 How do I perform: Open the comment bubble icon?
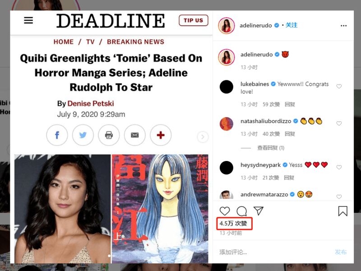tap(242, 211)
